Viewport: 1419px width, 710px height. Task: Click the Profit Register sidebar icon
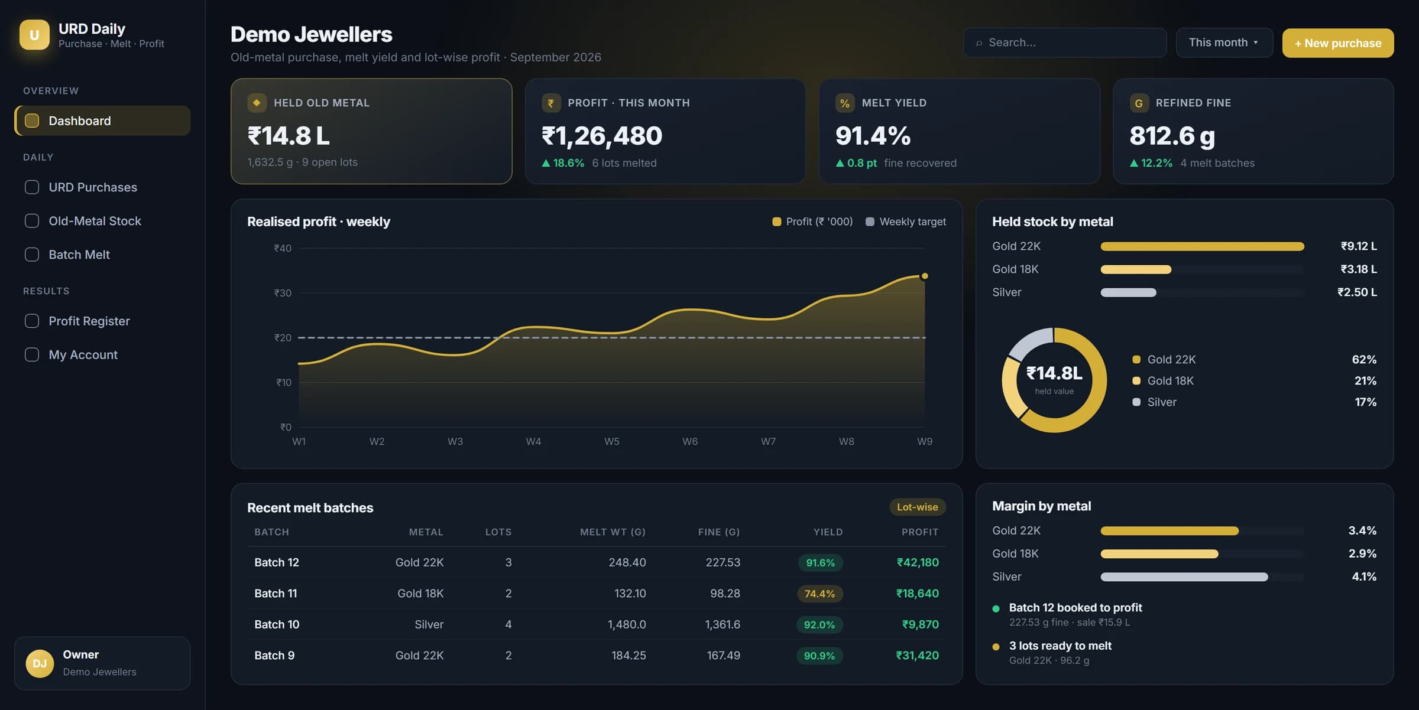pos(32,321)
